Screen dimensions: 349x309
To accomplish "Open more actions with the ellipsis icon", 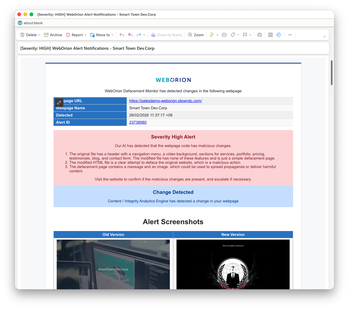I will [x=290, y=35].
